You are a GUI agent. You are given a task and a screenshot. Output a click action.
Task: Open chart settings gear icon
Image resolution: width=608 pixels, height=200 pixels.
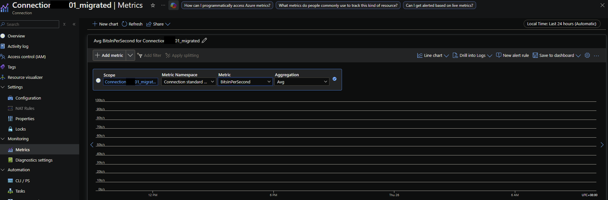pyautogui.click(x=587, y=55)
